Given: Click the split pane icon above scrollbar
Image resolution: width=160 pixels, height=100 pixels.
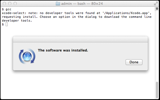Looking at the screenshot, I should (x=157, y=9).
